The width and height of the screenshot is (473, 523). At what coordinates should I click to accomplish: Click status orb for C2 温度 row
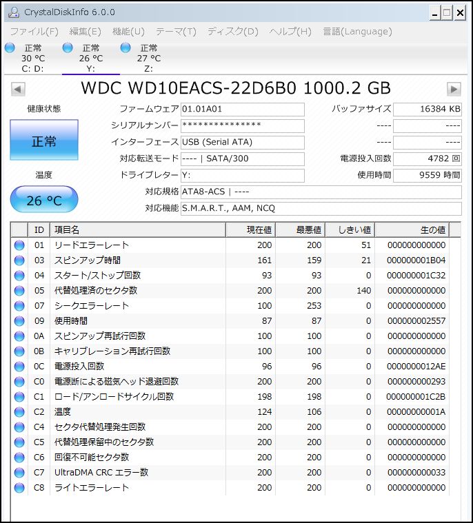[19, 412]
